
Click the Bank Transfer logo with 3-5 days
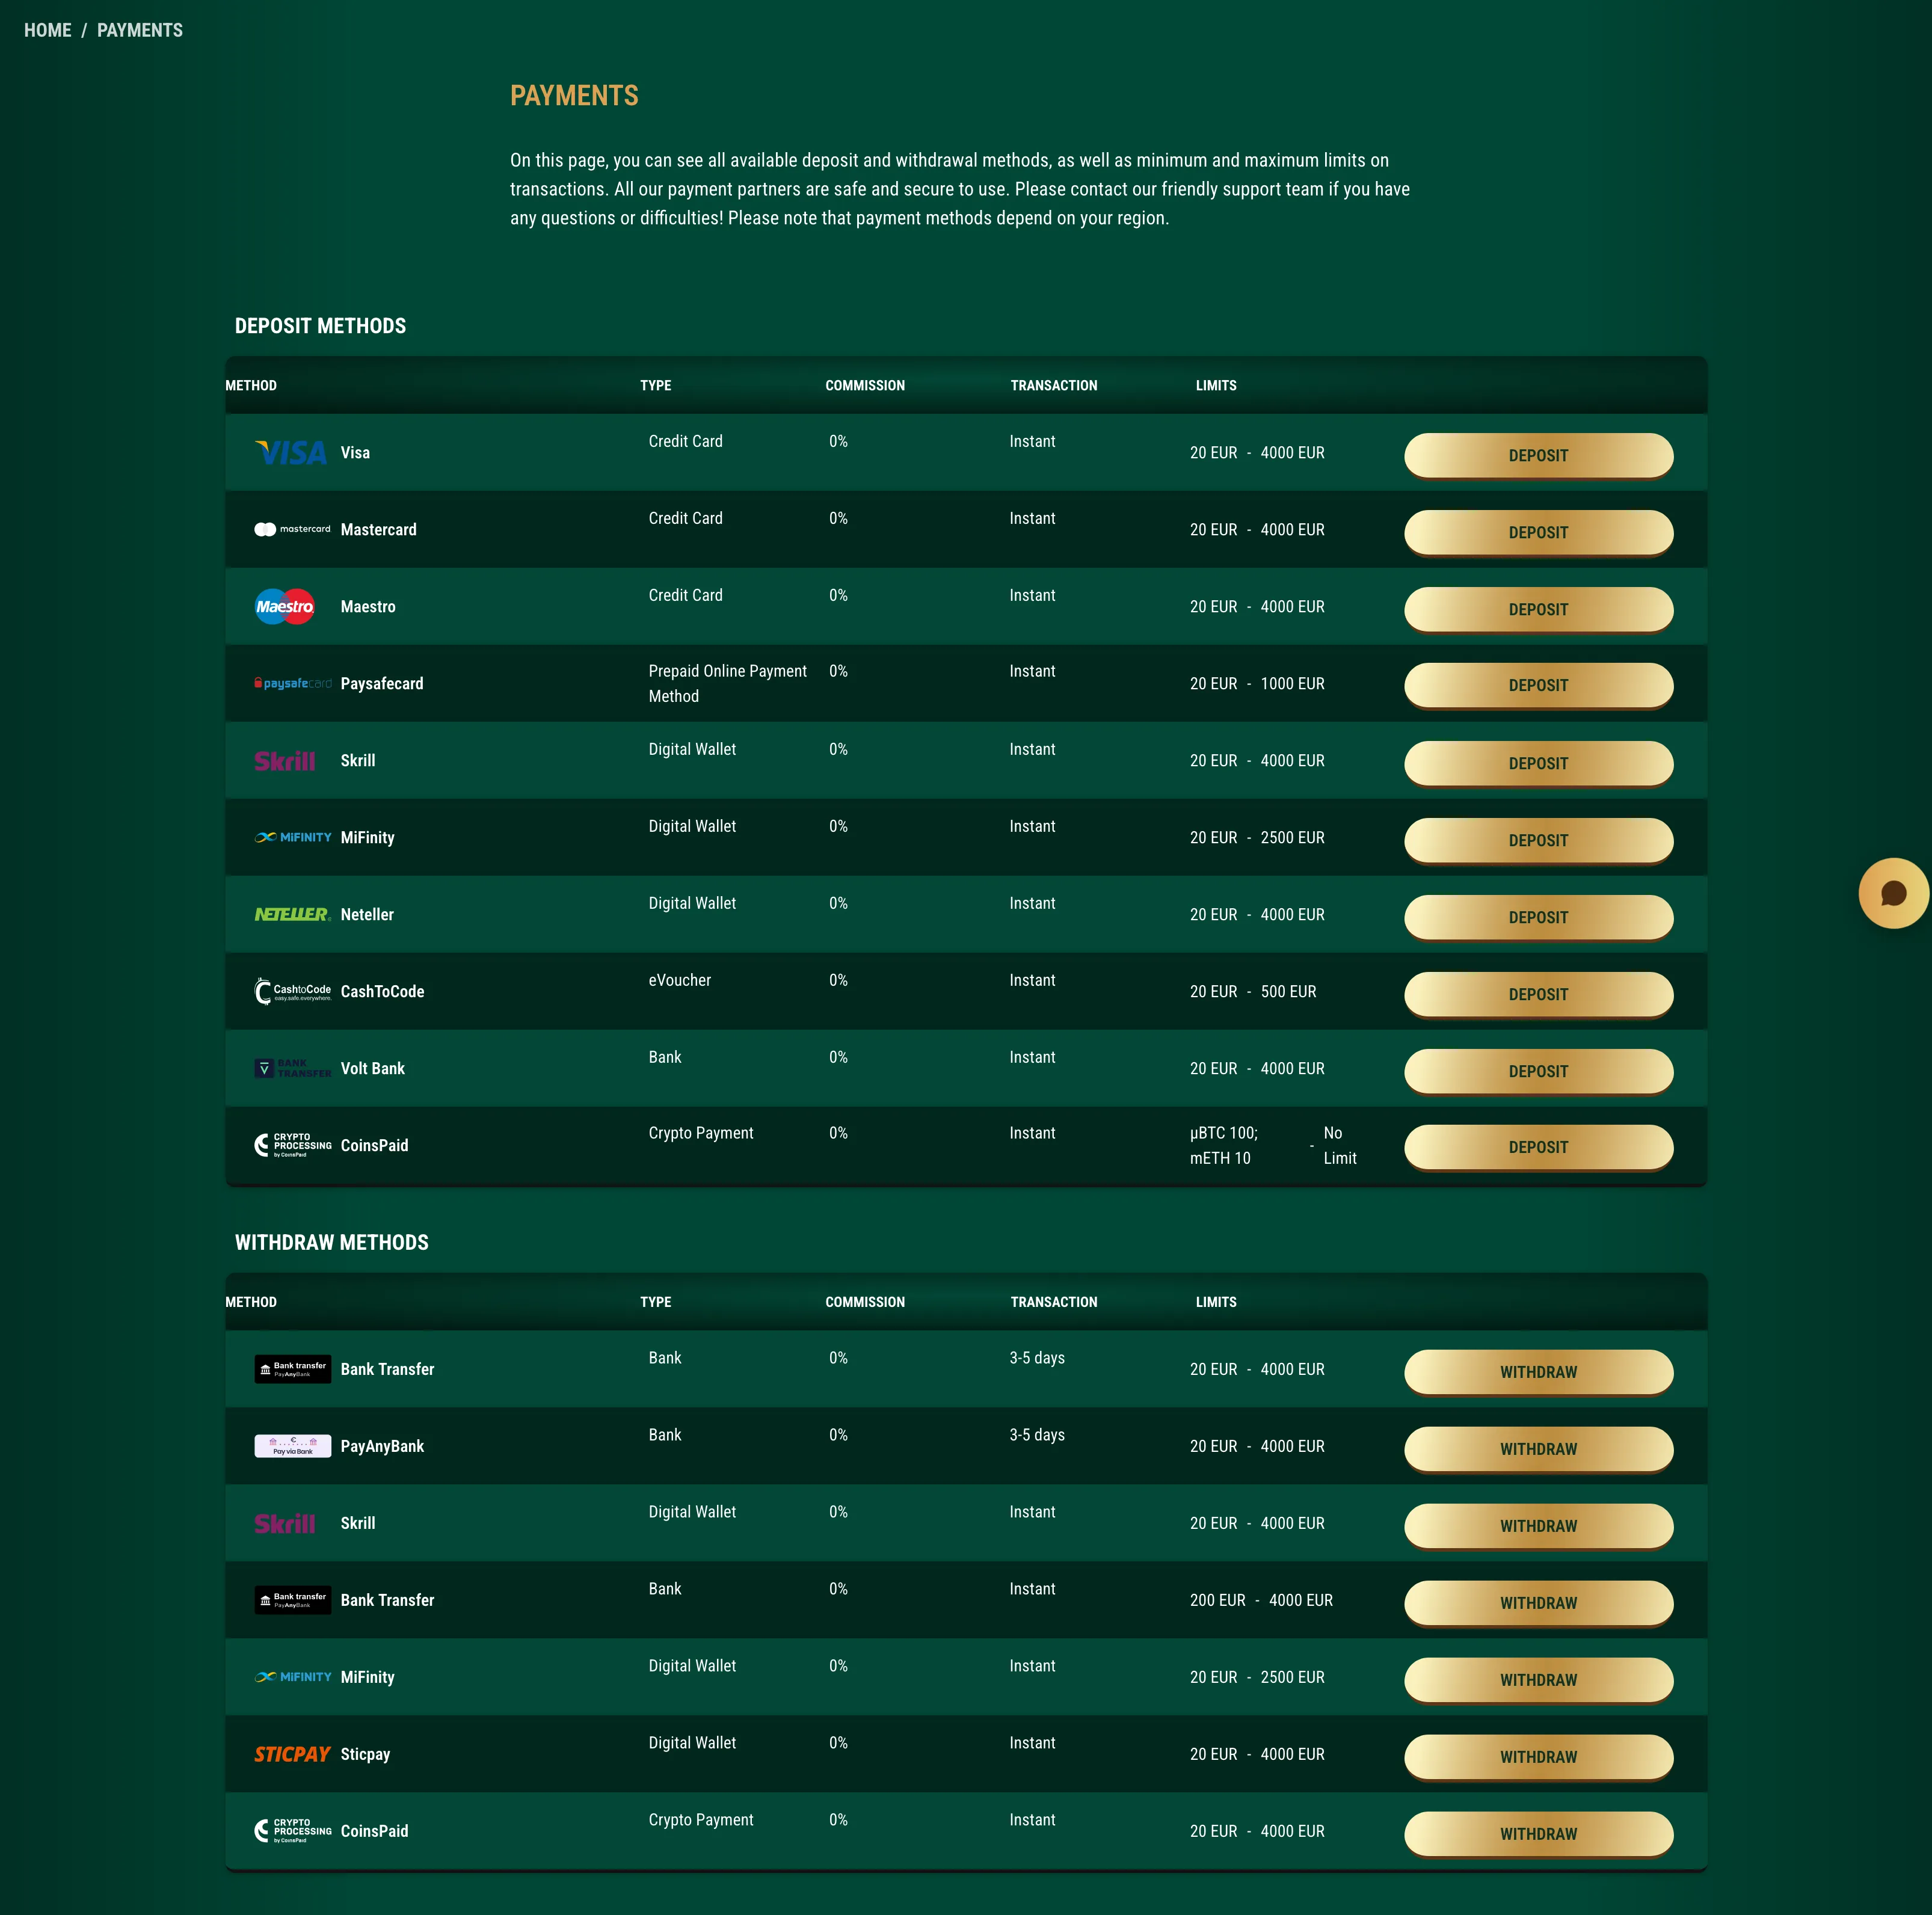pyautogui.click(x=292, y=1369)
